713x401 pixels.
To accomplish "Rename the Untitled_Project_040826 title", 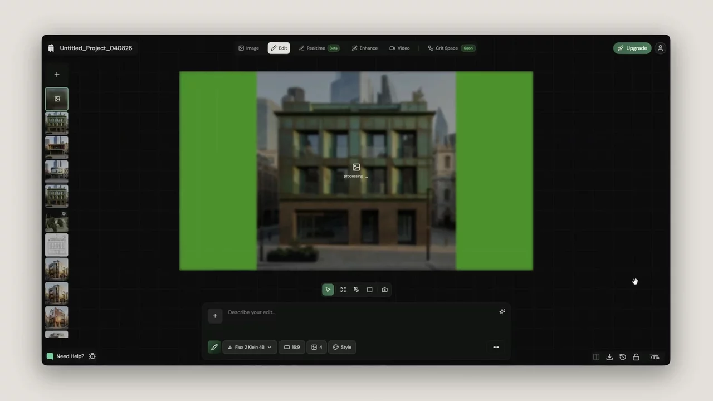I will click(96, 48).
